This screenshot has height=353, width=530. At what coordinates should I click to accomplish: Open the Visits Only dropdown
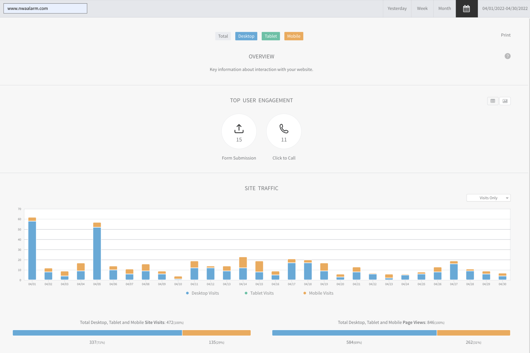pos(488,198)
